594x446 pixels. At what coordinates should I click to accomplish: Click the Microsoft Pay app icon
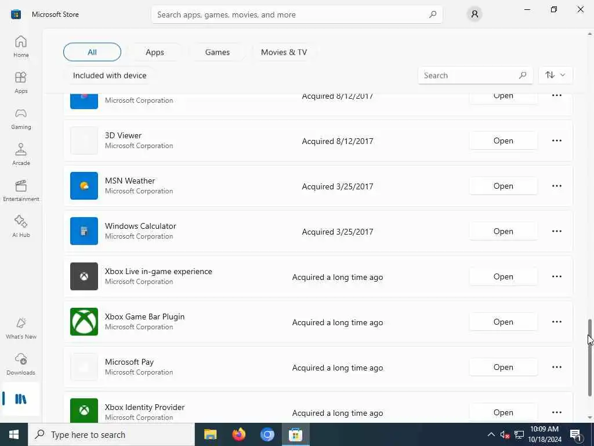coord(84,367)
